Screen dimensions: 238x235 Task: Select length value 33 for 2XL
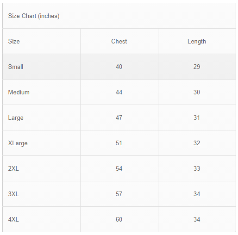point(197,168)
